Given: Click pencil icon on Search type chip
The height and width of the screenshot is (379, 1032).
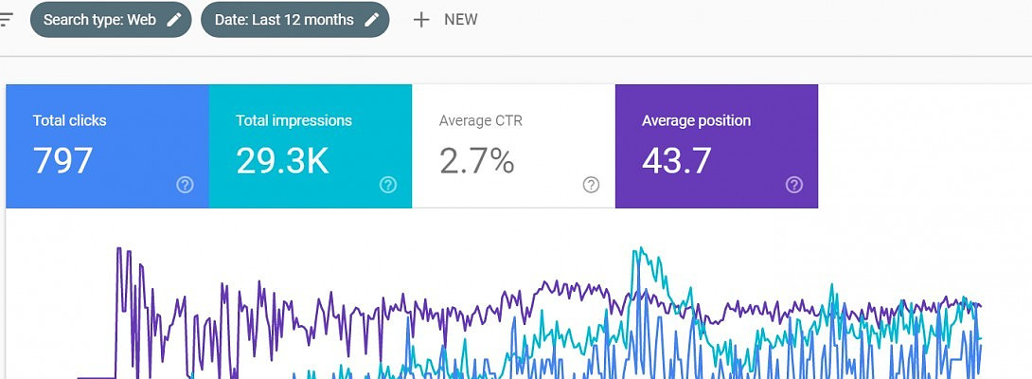Looking at the screenshot, I should tap(173, 20).
